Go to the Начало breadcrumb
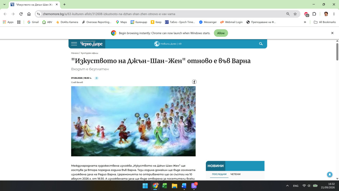This screenshot has width=339, height=191. pos(75,53)
